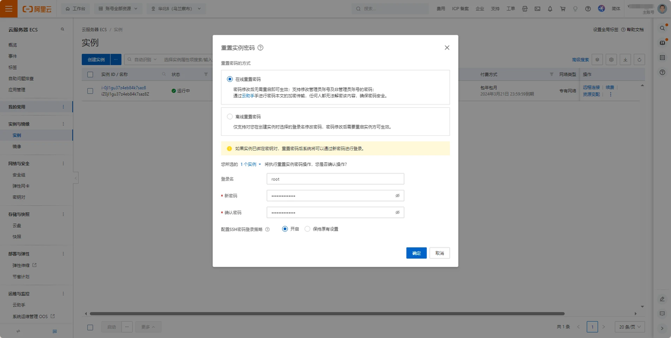Image resolution: width=671 pixels, height=338 pixels.
Task: Select 保持原有设置 SSH policy radio
Action: (x=307, y=229)
